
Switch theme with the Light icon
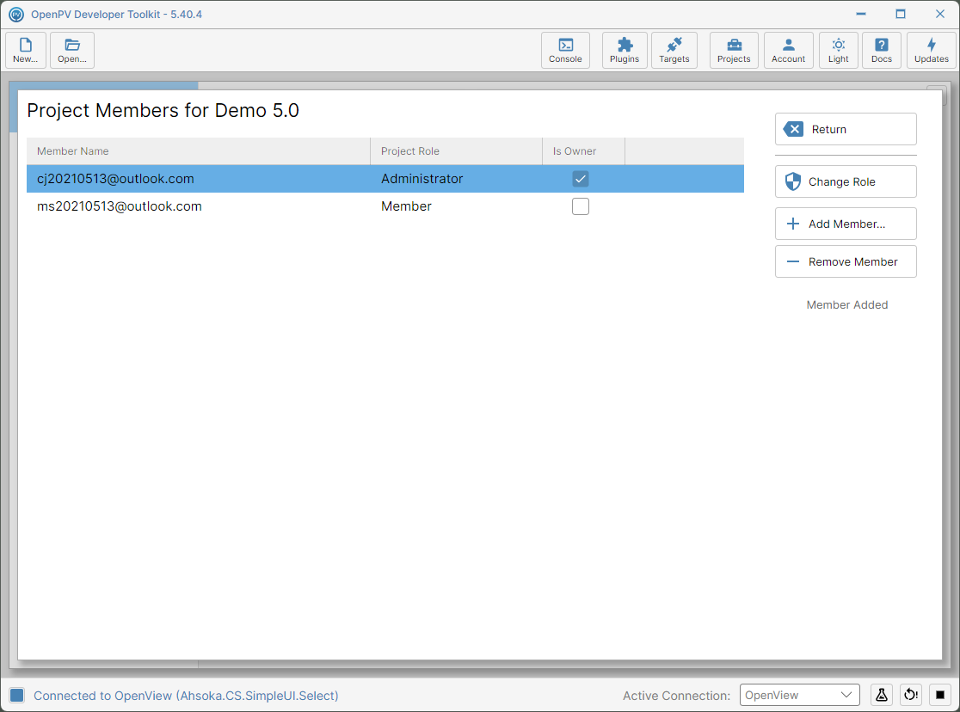(839, 50)
